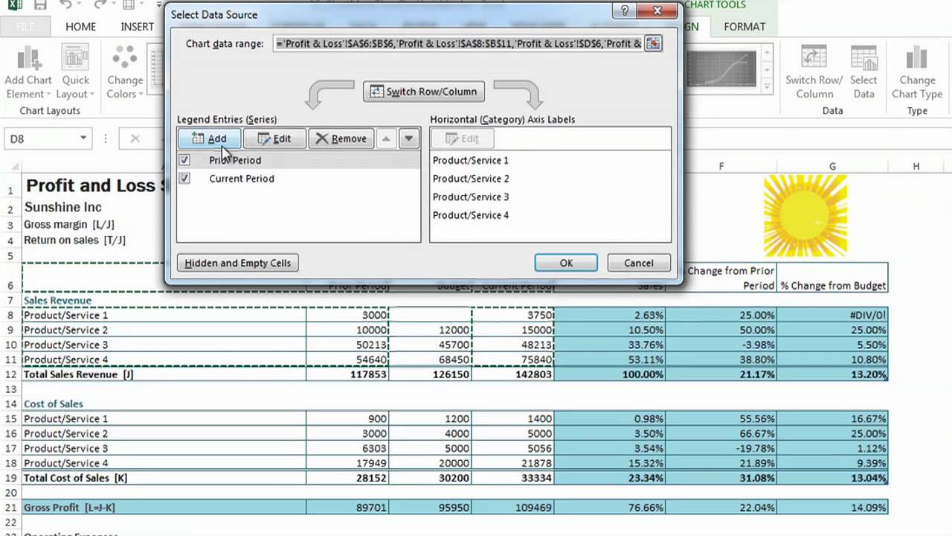The width and height of the screenshot is (952, 536).
Task: Click Total Cost of Sales [K] cell
Action: click(164, 478)
